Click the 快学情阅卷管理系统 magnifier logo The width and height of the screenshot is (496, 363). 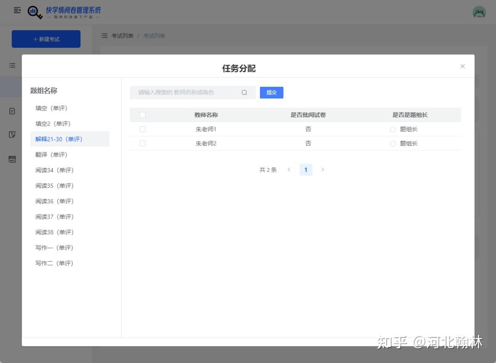coord(35,13)
